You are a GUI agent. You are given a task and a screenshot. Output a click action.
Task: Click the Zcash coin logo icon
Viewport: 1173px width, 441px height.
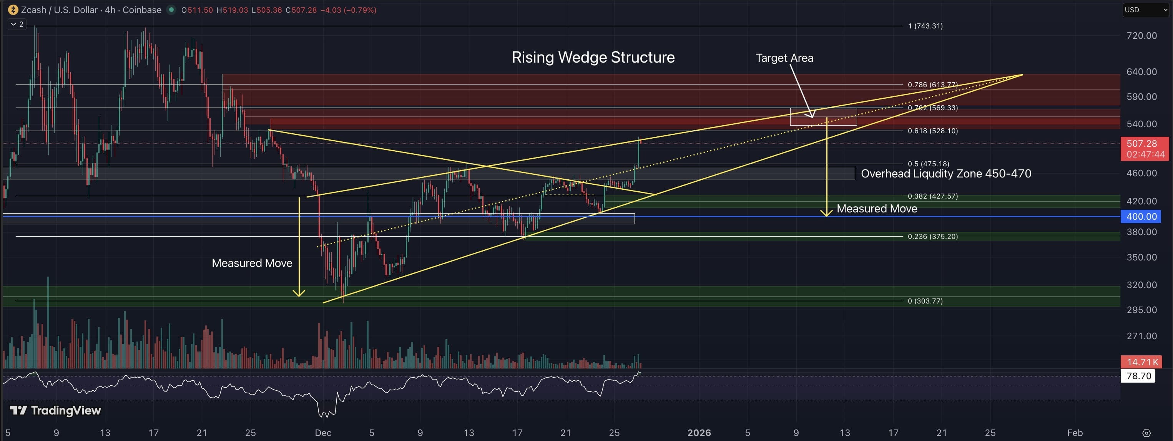tap(13, 10)
